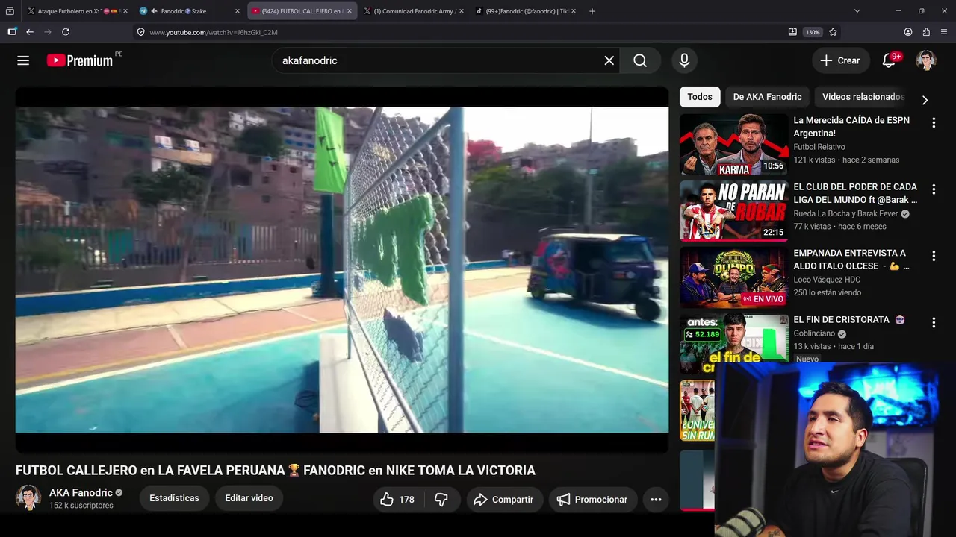Go to YouTube Premium home logo

80,60
